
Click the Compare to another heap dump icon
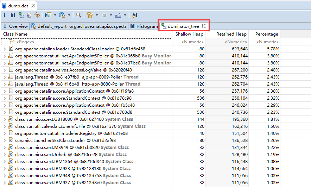click(x=134, y=15)
